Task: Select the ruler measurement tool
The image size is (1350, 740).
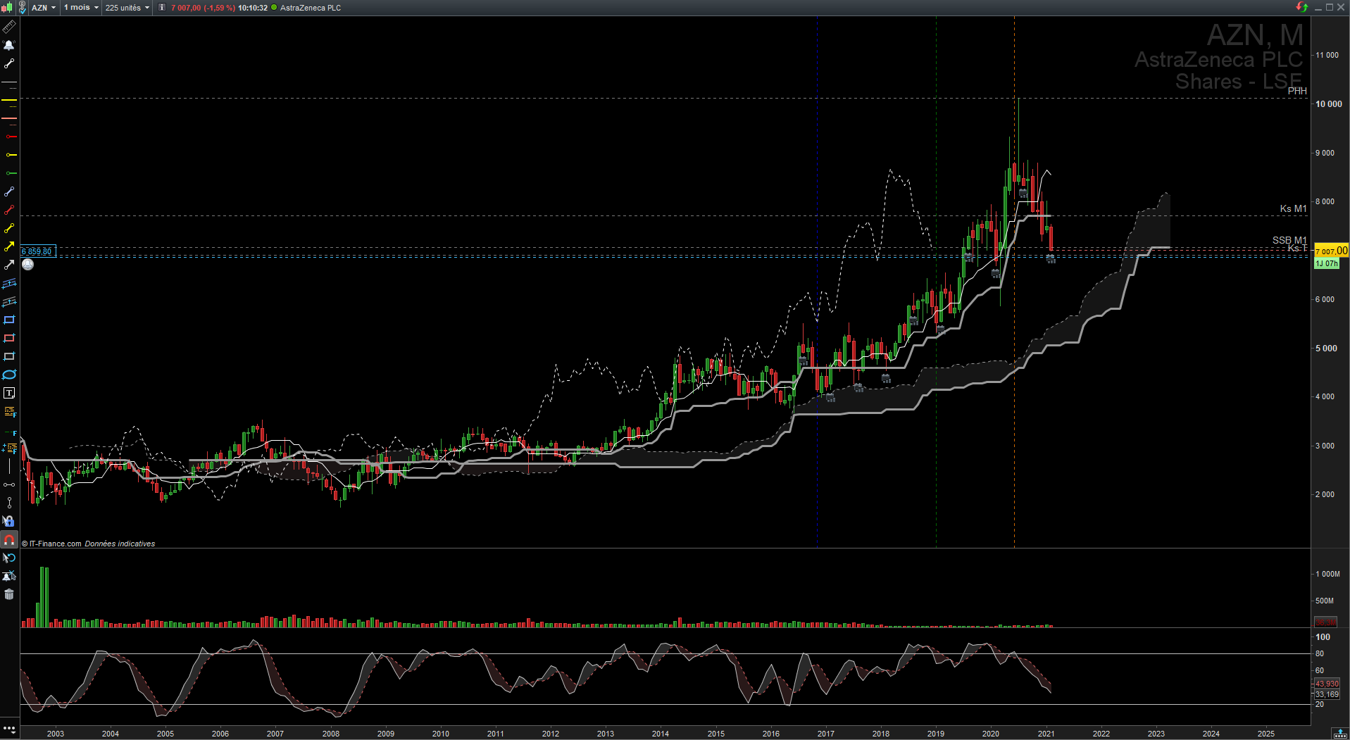Action: pyautogui.click(x=9, y=27)
